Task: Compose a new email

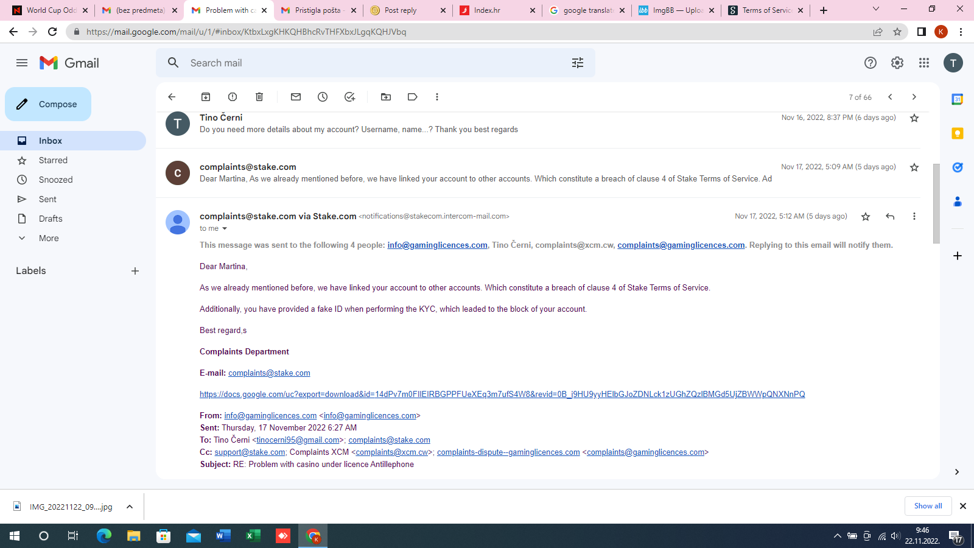Action: click(48, 104)
